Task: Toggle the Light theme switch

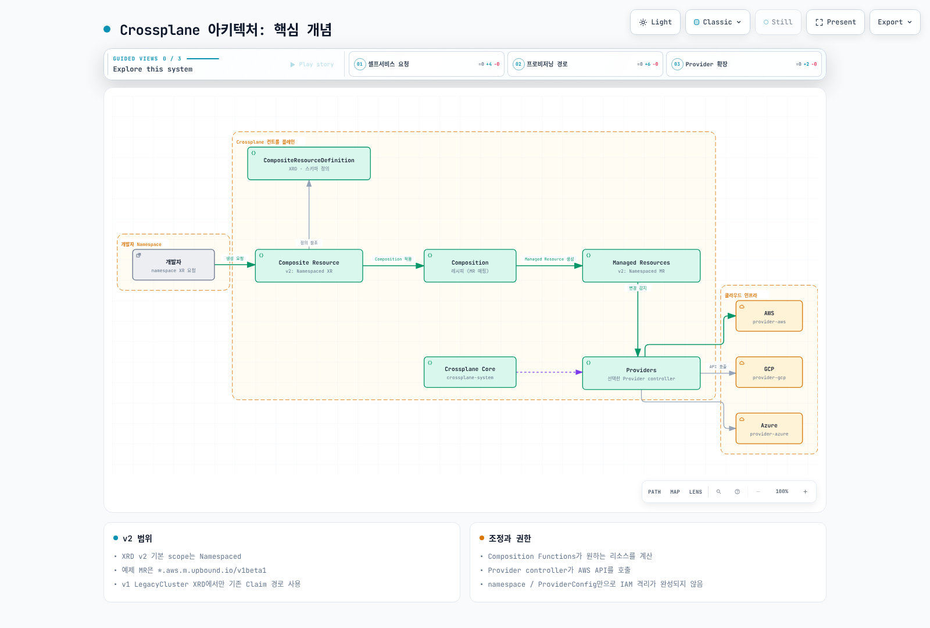Action: click(x=655, y=22)
